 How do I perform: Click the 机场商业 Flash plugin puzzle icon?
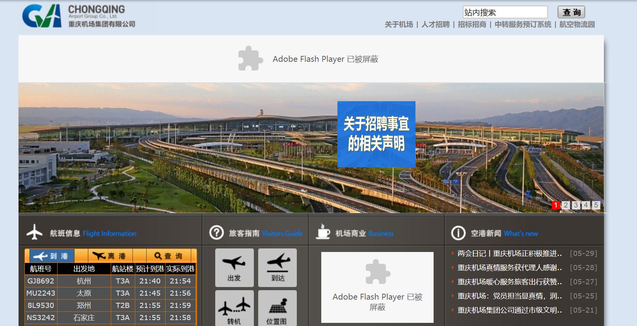[378, 272]
